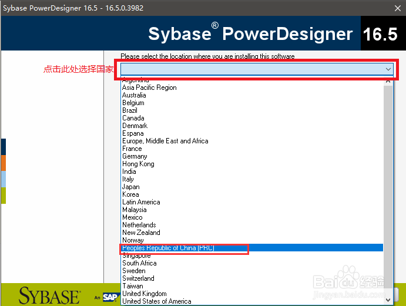Pick Japan in the location list
This screenshot has height=306, width=406.
253,187
